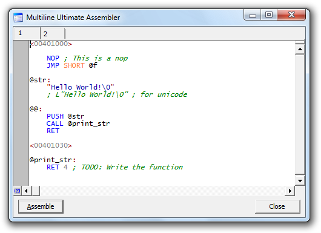Click the unicode comment line

pos(117,94)
